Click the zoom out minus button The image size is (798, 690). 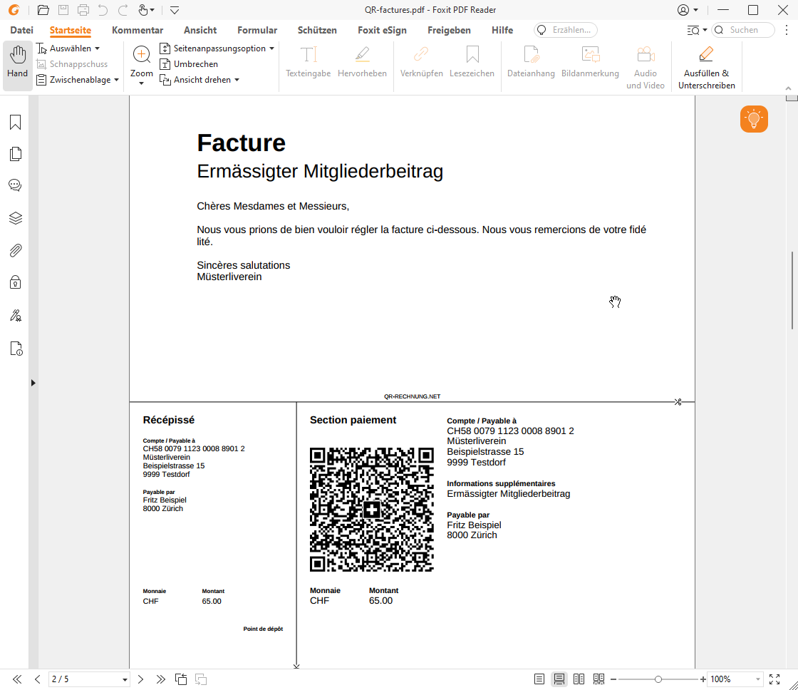613,679
